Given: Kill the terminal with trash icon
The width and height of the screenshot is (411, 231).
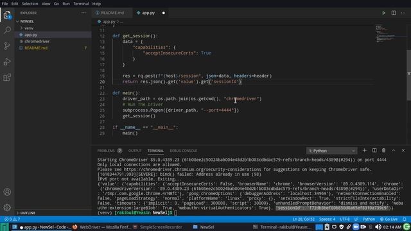Looking at the screenshot, I should click(x=384, y=151).
